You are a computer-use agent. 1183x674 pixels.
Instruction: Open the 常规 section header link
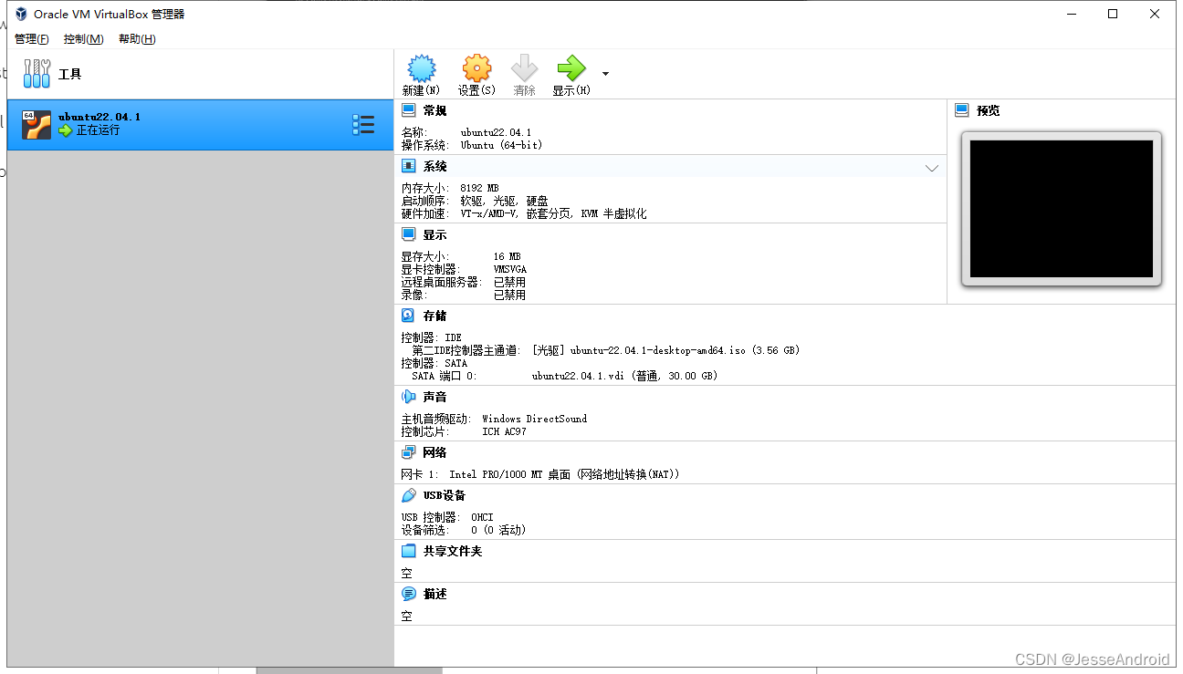pyautogui.click(x=435, y=110)
